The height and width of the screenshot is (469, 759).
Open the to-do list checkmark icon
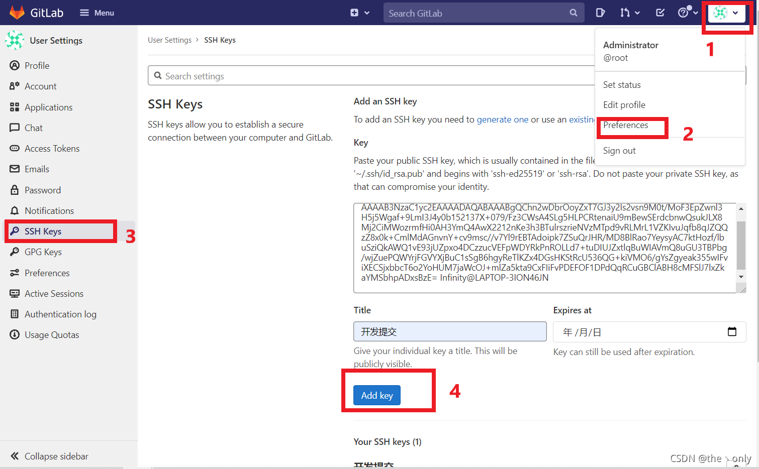659,12
